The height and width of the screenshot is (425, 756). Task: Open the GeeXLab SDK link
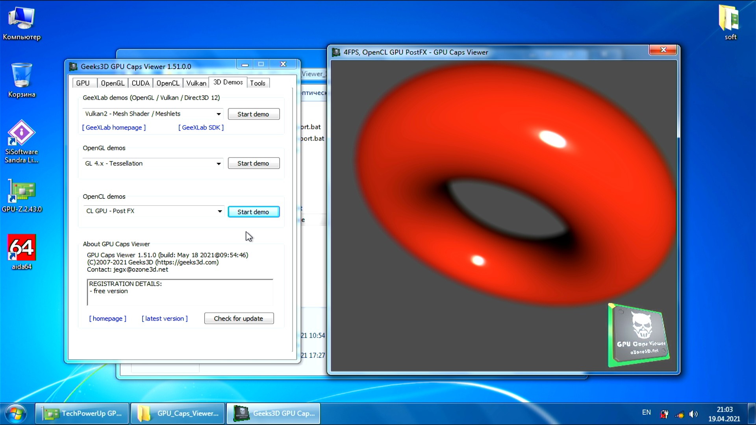tap(201, 128)
